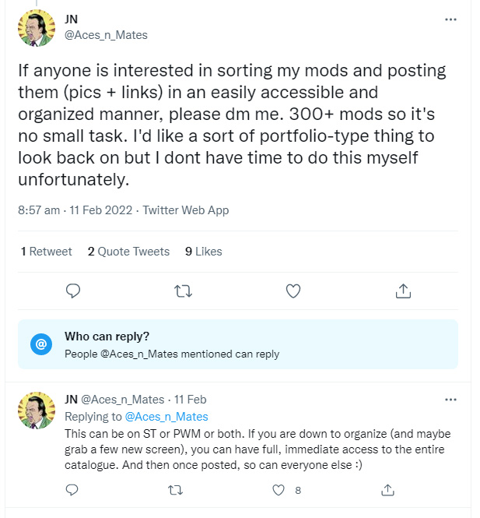This screenshot has height=518, width=480.
Task: Share the main tweet
Action: [x=403, y=291]
